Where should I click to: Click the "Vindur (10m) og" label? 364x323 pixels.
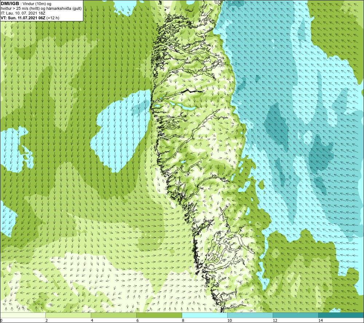coord(37,4)
